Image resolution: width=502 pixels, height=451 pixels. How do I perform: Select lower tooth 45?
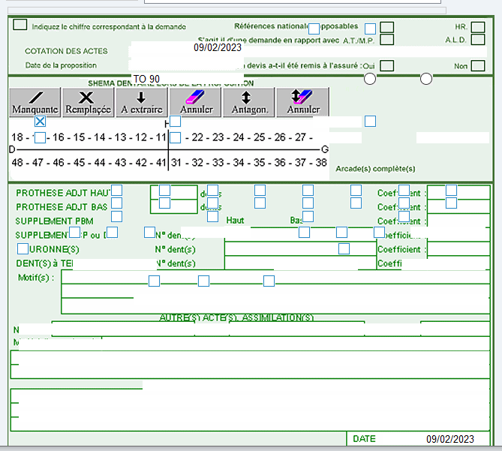pyautogui.click(x=79, y=163)
